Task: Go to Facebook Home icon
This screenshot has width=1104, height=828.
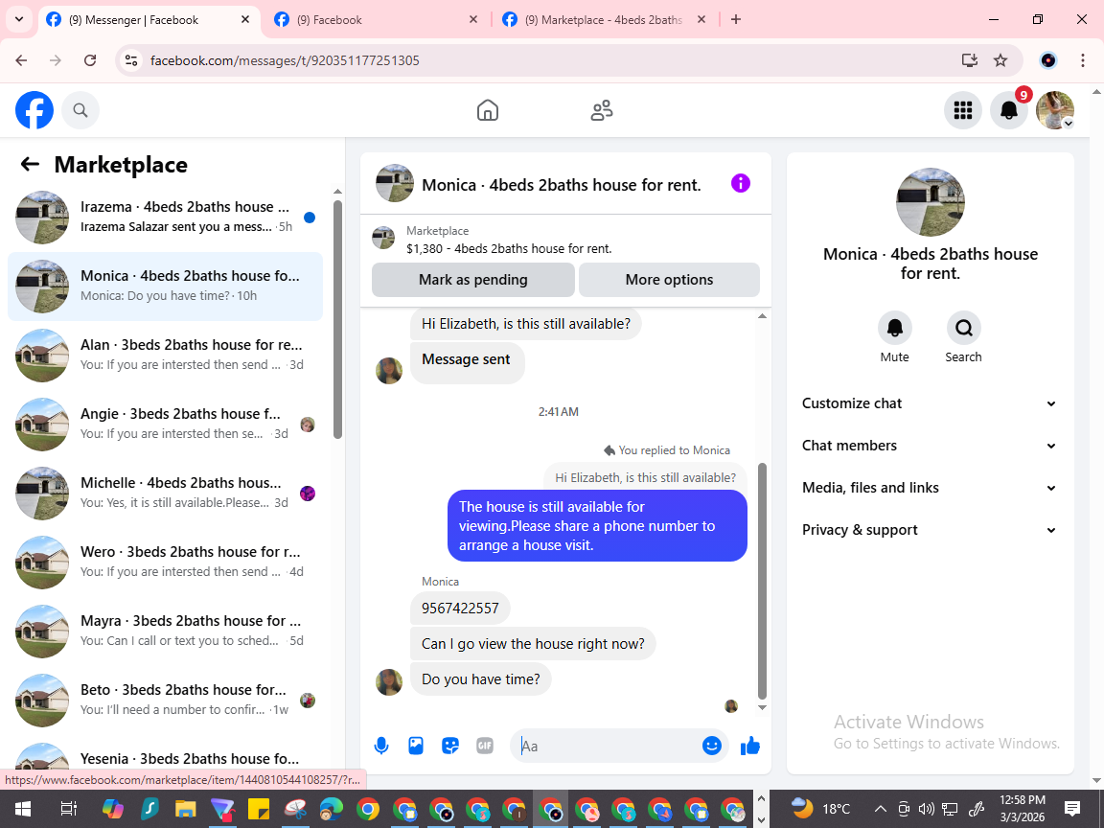Action: tap(487, 110)
